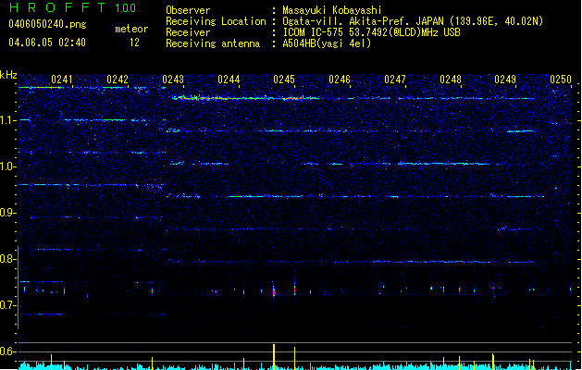Click the 0241 time marker

pos(62,80)
